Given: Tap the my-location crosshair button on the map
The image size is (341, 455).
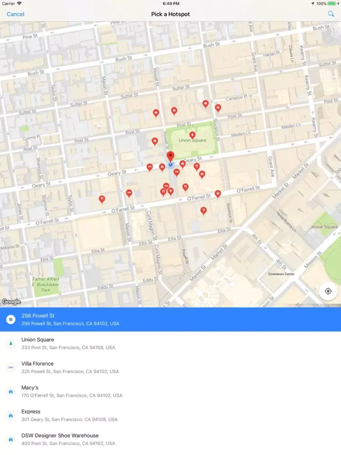Looking at the screenshot, I should [328, 291].
